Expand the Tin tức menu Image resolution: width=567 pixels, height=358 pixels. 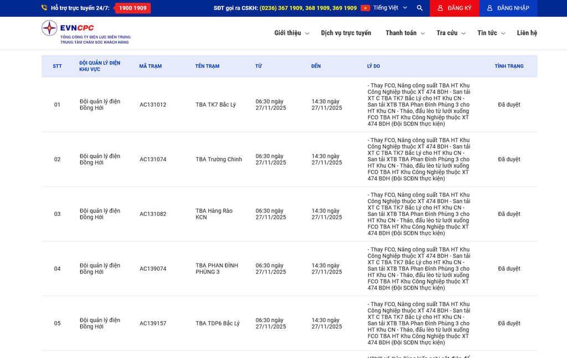pyautogui.click(x=491, y=33)
